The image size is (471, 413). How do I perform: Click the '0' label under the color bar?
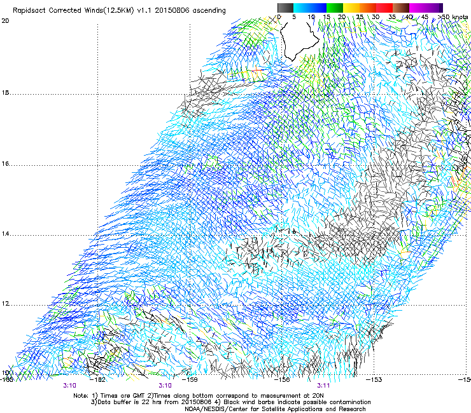pyautogui.click(x=279, y=17)
